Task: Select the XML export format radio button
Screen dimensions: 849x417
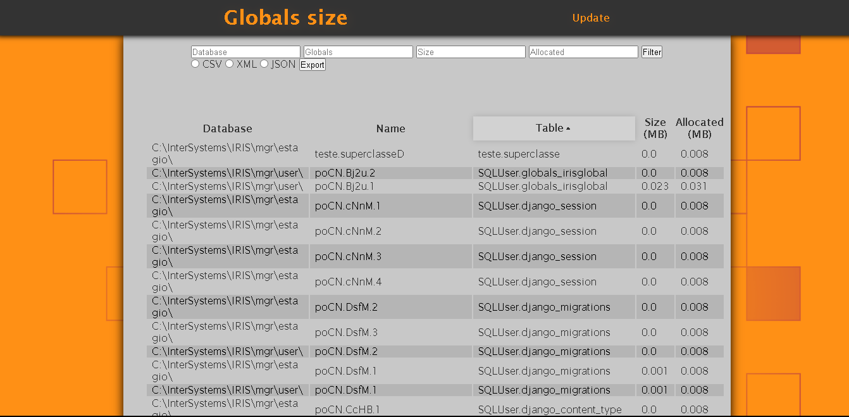Action: [229, 64]
